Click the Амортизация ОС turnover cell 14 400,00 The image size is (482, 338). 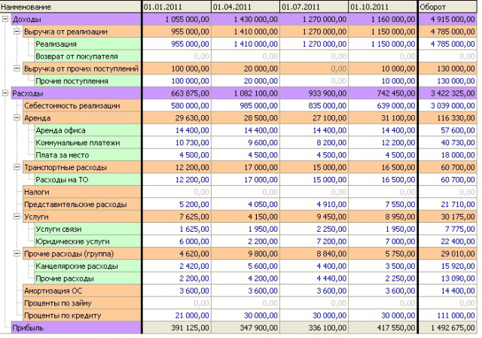click(448, 291)
